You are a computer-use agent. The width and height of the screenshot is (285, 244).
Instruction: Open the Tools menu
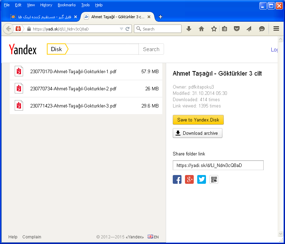85,5
